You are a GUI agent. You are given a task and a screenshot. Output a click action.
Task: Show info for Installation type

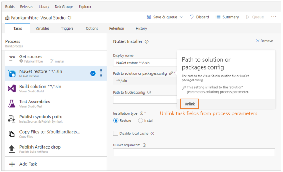[141, 113]
